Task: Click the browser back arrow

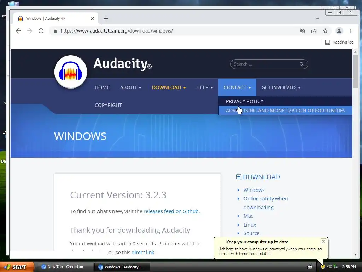Action: (18, 31)
